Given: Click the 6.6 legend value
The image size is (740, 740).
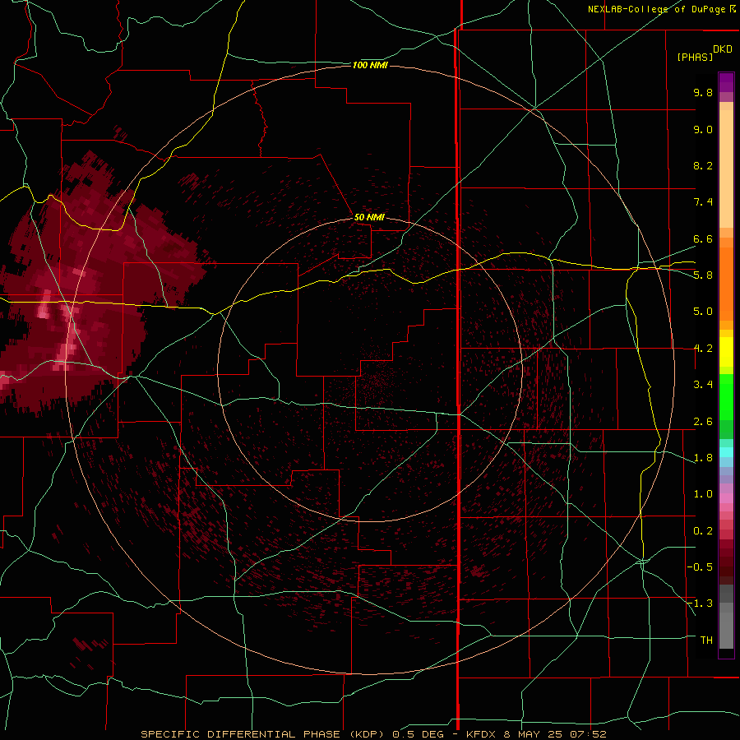Looking at the screenshot, I should point(703,238).
